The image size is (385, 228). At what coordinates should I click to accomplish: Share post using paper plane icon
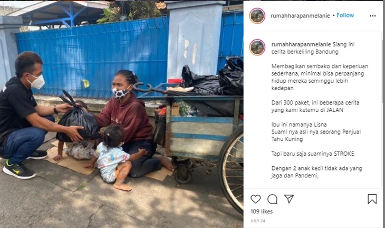[289, 199]
